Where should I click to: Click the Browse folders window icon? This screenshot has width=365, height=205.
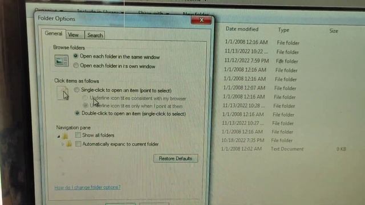point(62,61)
